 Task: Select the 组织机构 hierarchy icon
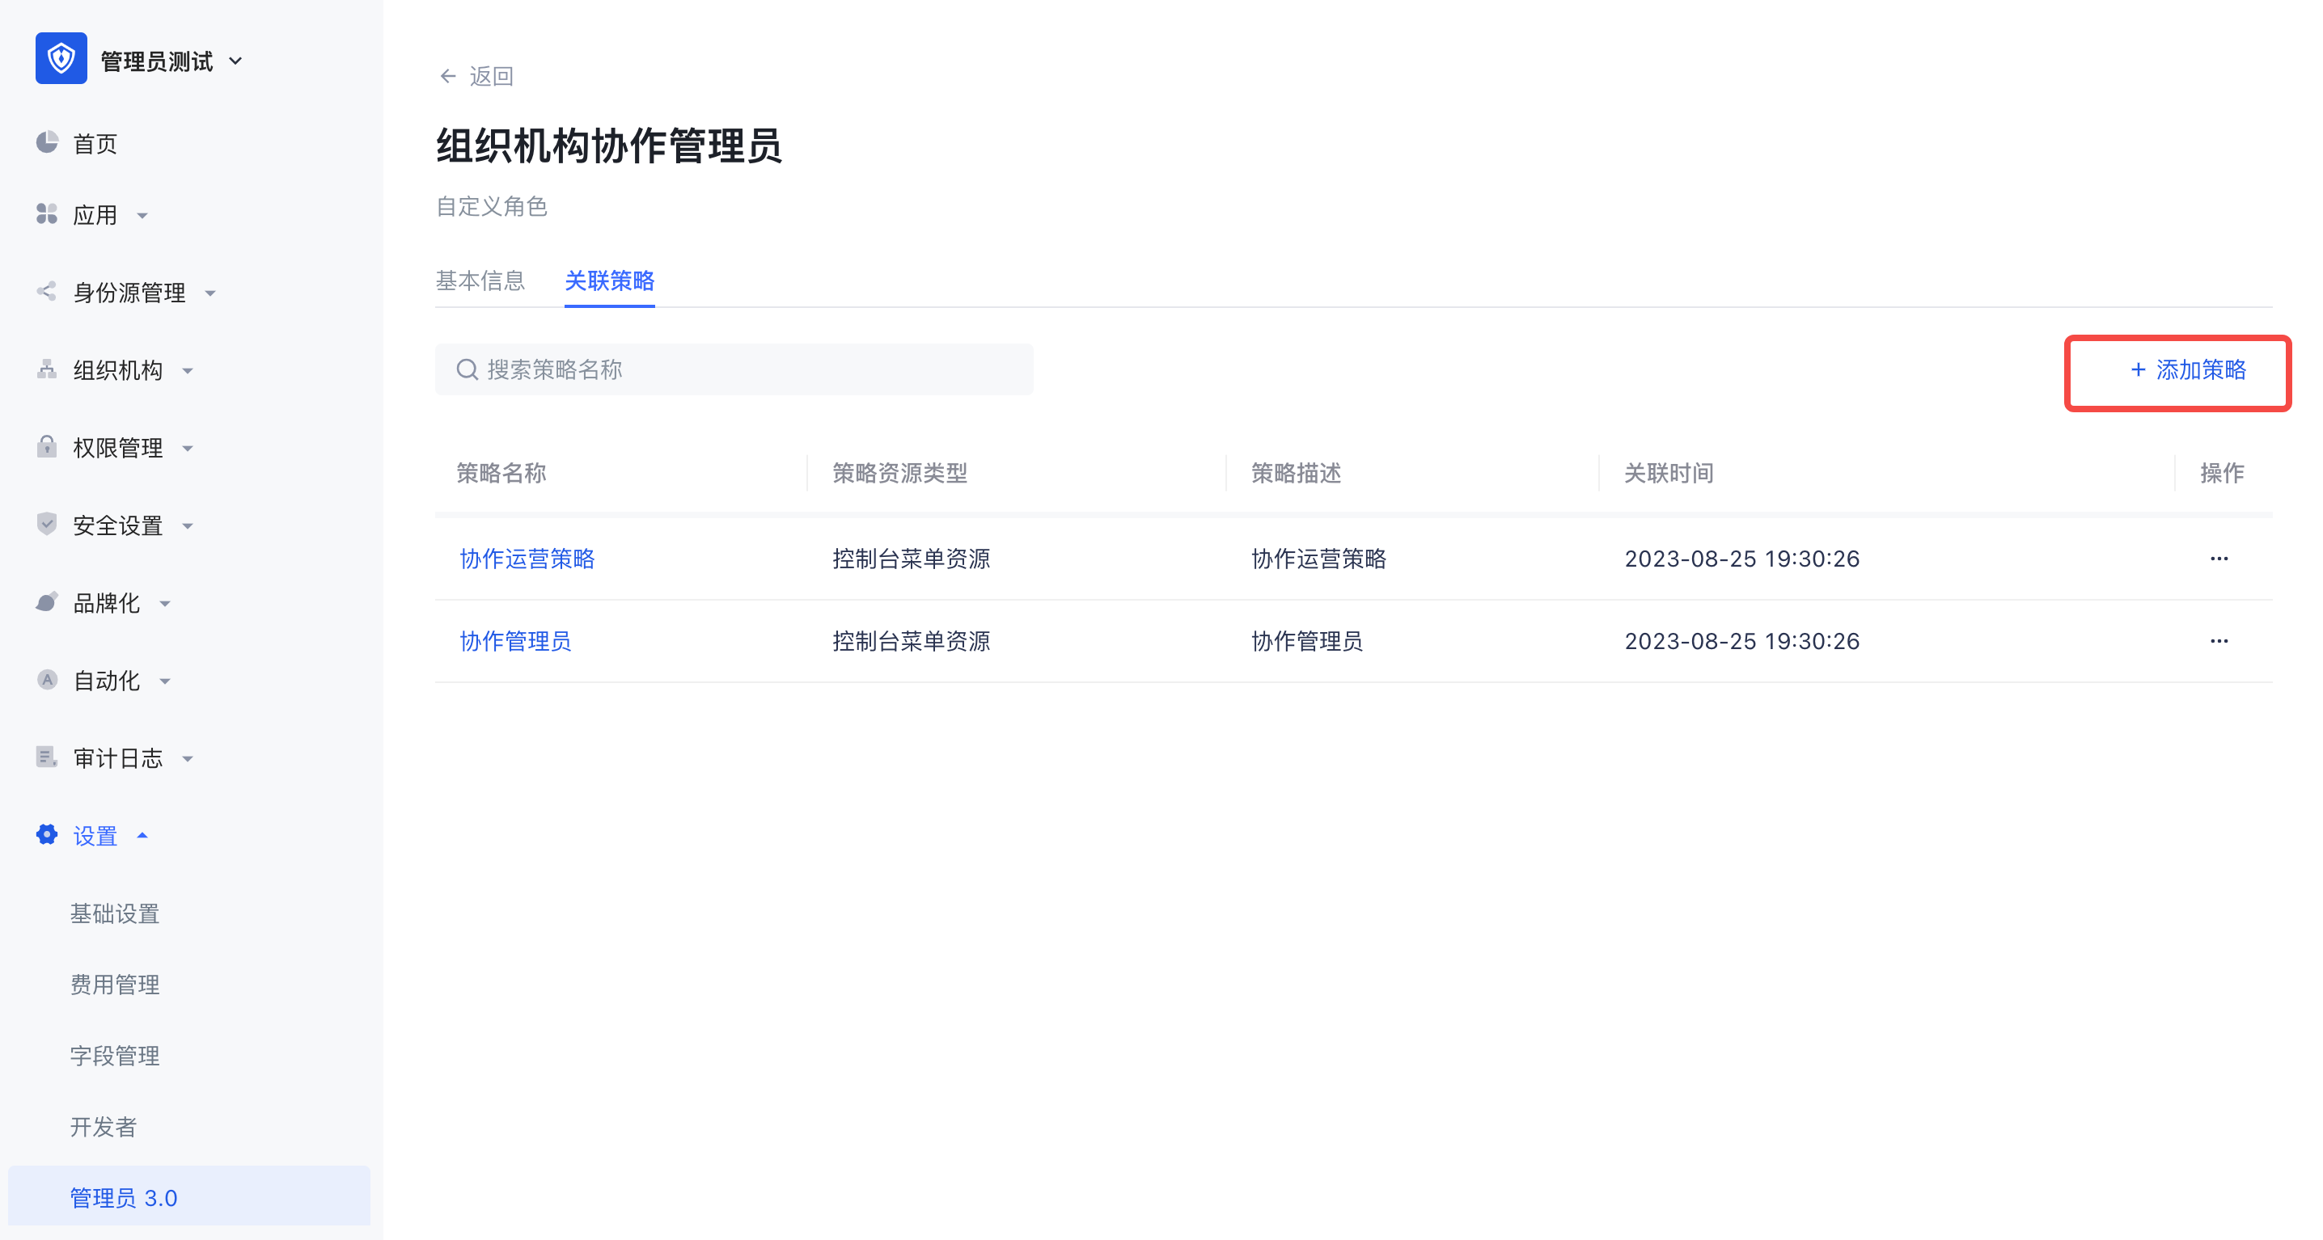(47, 369)
